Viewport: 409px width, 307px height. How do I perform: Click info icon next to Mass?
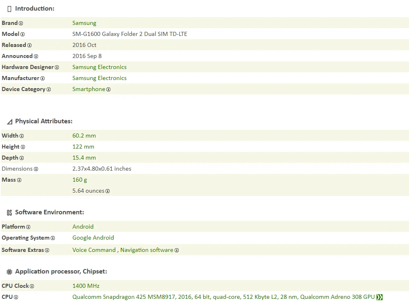click(x=19, y=180)
